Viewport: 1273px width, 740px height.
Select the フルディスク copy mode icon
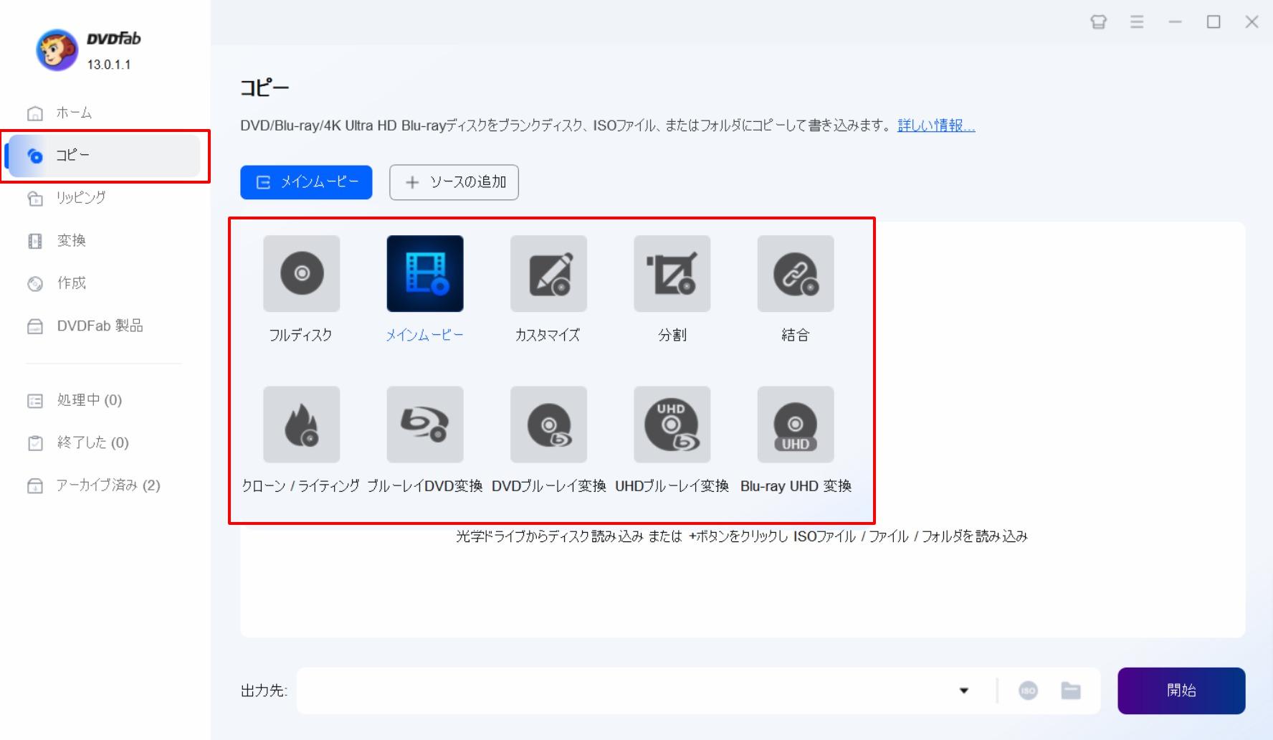pos(301,273)
